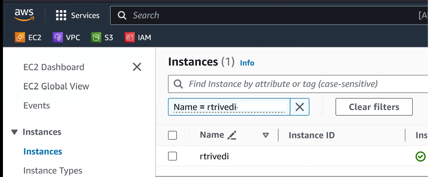
Task: Close the left navigation panel
Action: (137, 67)
